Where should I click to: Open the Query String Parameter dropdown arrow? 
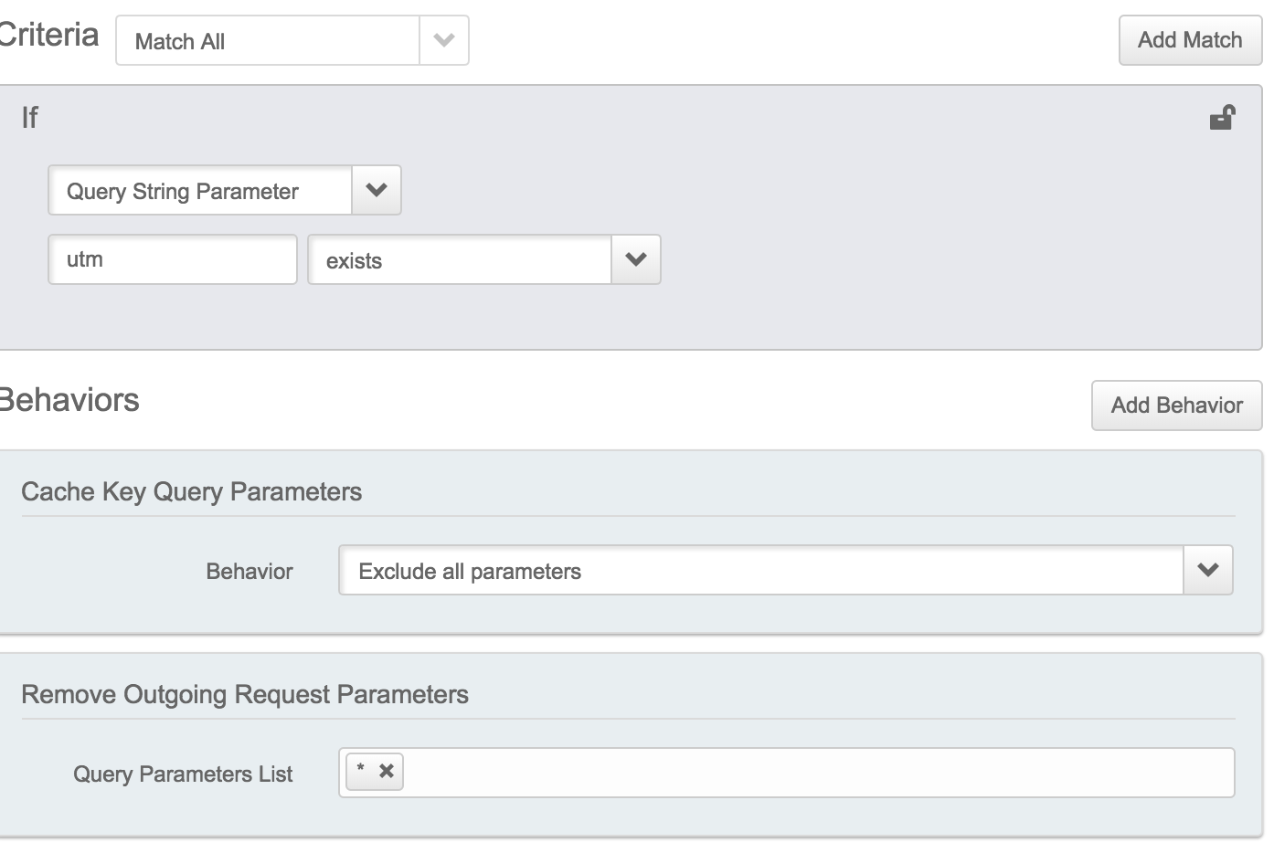click(377, 190)
